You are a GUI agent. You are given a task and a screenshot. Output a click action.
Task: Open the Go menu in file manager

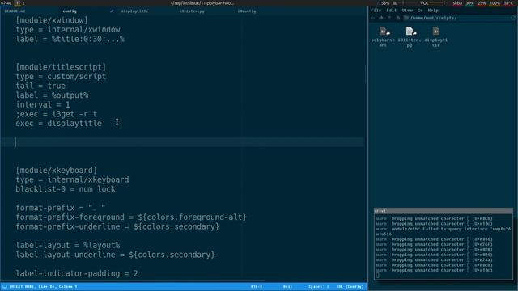pyautogui.click(x=420, y=11)
